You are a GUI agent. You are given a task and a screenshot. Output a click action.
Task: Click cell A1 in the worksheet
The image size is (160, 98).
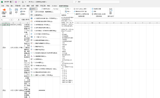coord(6,25)
